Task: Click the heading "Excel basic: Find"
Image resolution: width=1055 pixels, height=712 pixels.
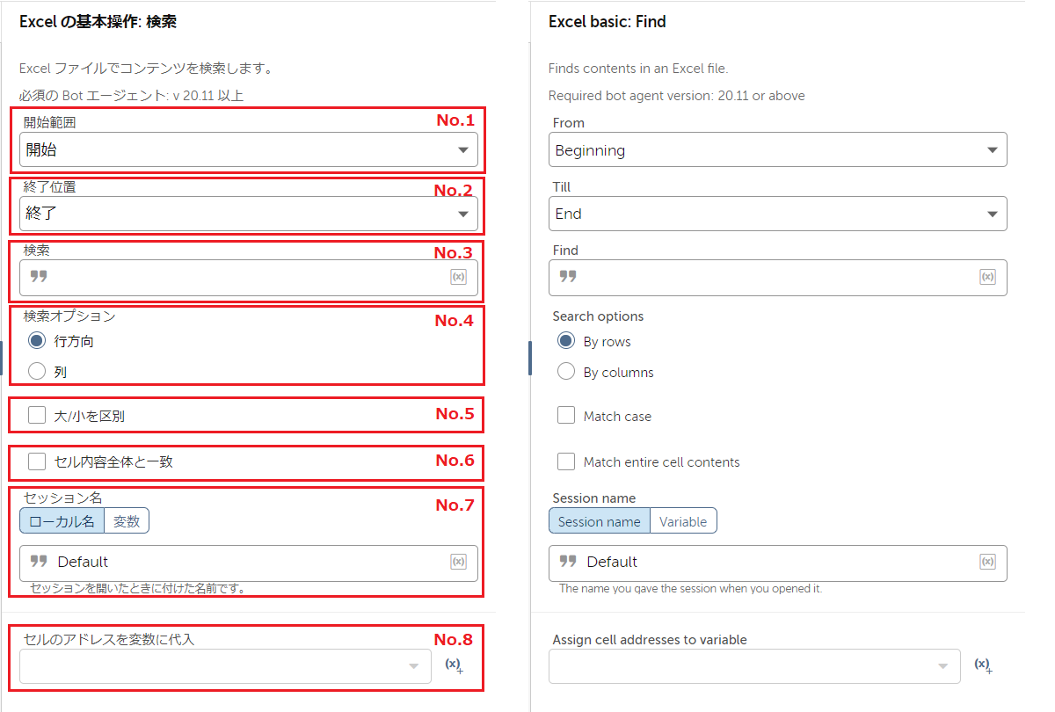Action: pos(608,22)
